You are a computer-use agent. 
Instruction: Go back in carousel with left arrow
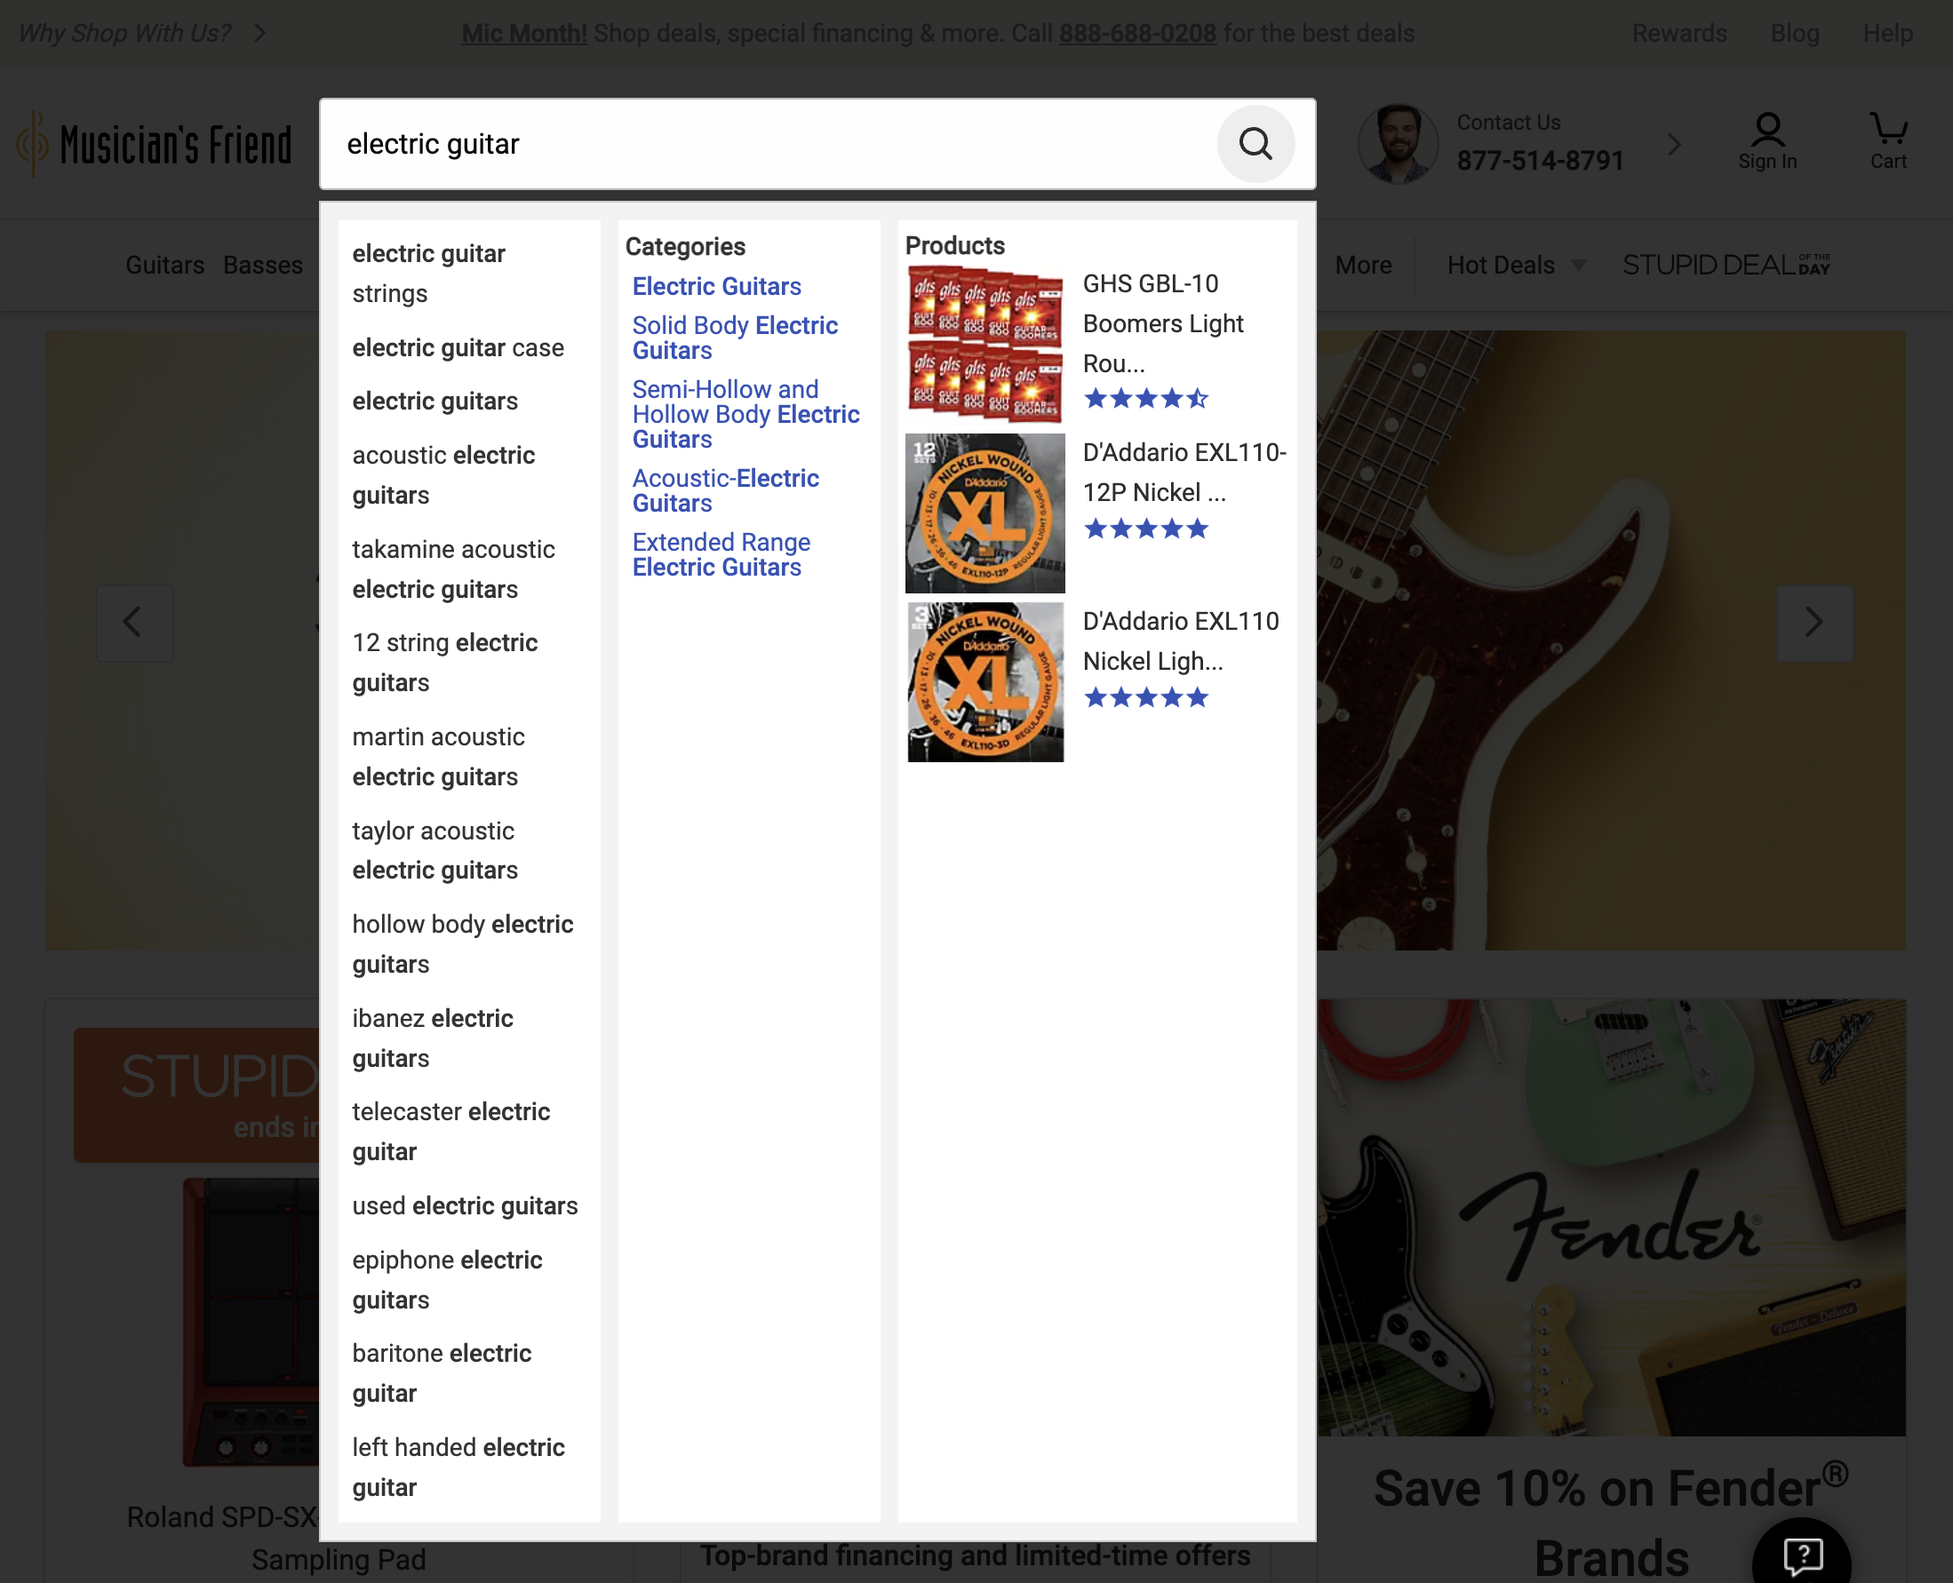tap(134, 623)
